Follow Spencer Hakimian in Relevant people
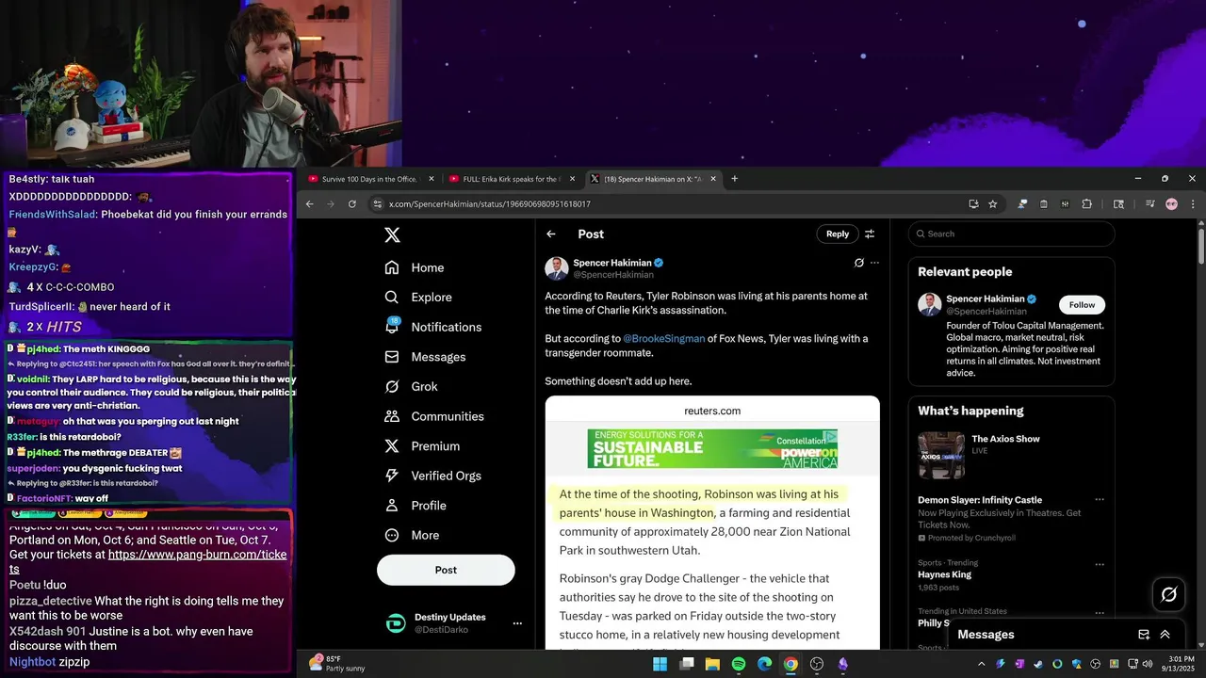The height and width of the screenshot is (678, 1206). [x=1082, y=304]
